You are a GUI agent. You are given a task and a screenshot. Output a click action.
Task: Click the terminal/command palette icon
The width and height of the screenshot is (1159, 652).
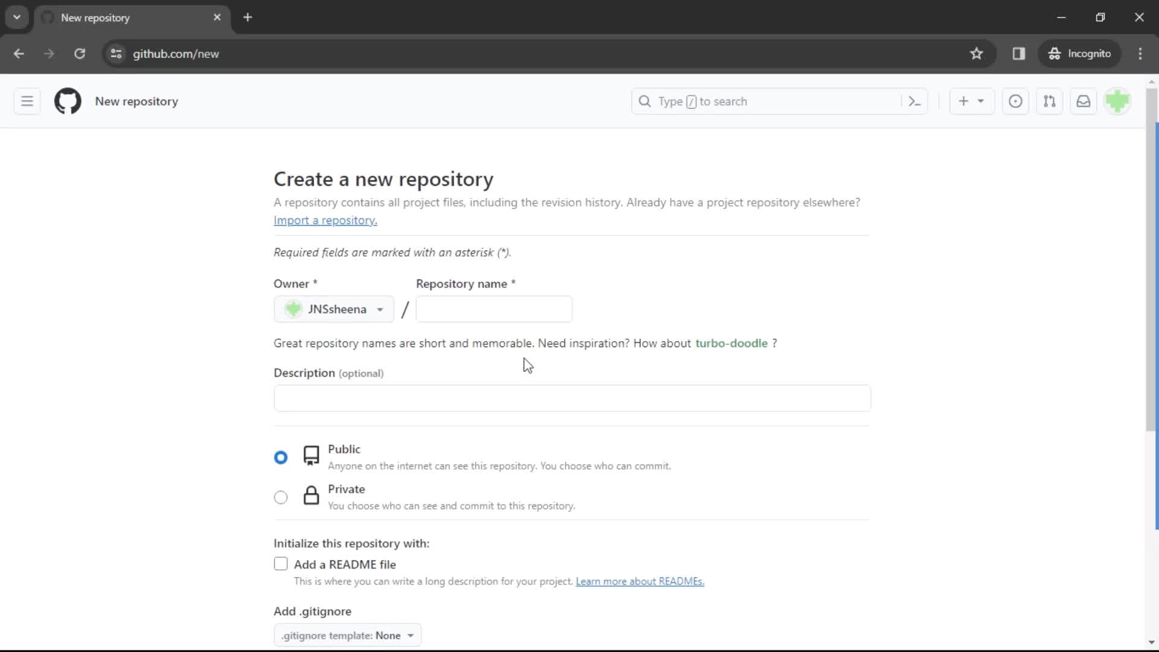[915, 101]
